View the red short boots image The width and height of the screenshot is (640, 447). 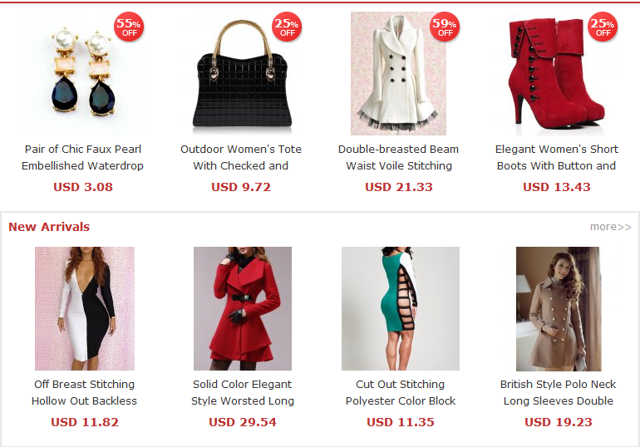(556, 73)
